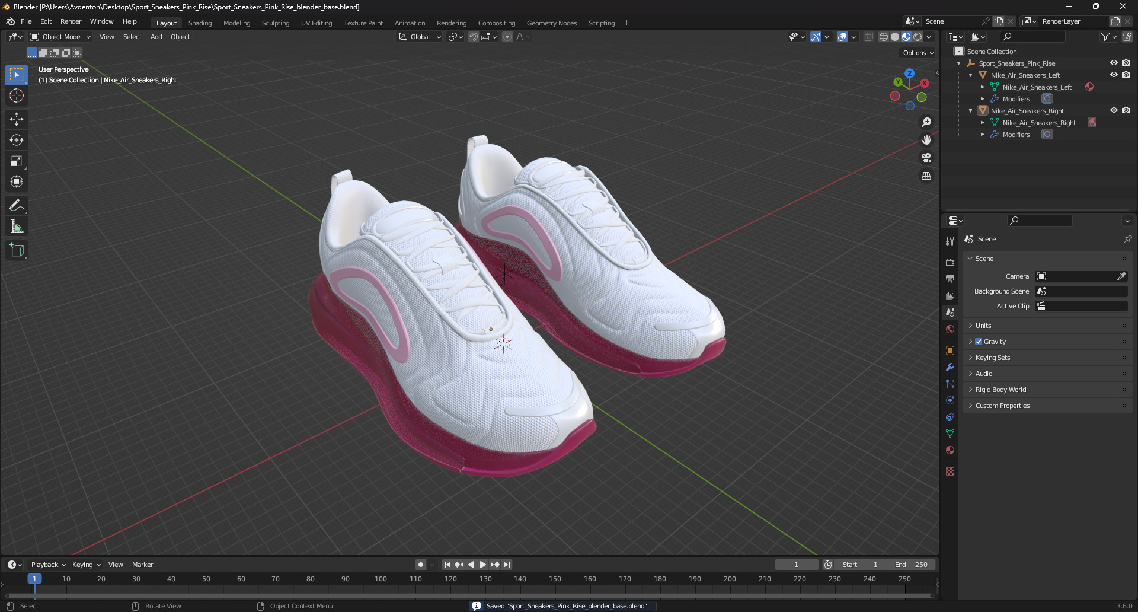Screen dimensions: 1138x612
Task: Toggle viewport overlays button
Action: tap(842, 37)
